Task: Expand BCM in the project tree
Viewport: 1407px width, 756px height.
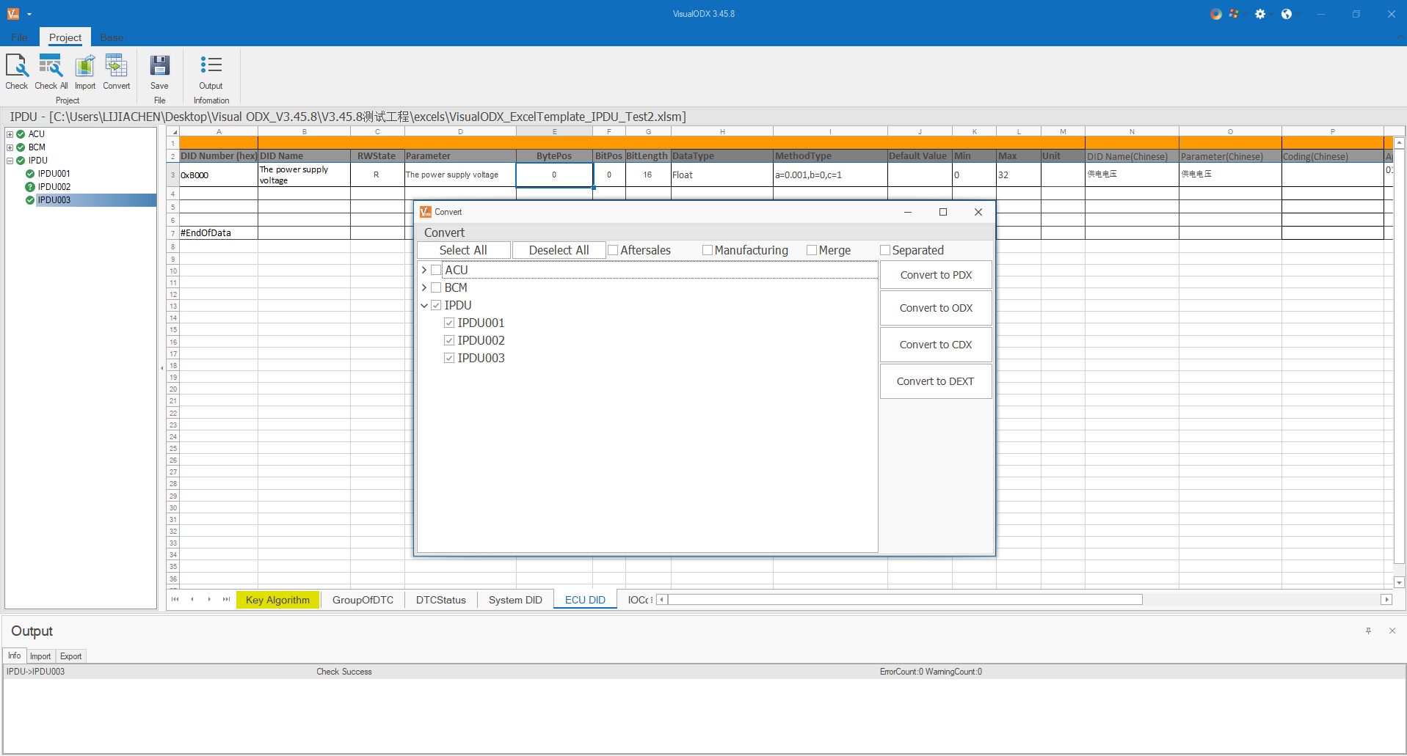Action: [x=10, y=147]
